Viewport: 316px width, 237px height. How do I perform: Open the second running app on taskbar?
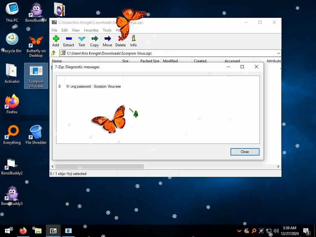pyautogui.click(x=68, y=231)
